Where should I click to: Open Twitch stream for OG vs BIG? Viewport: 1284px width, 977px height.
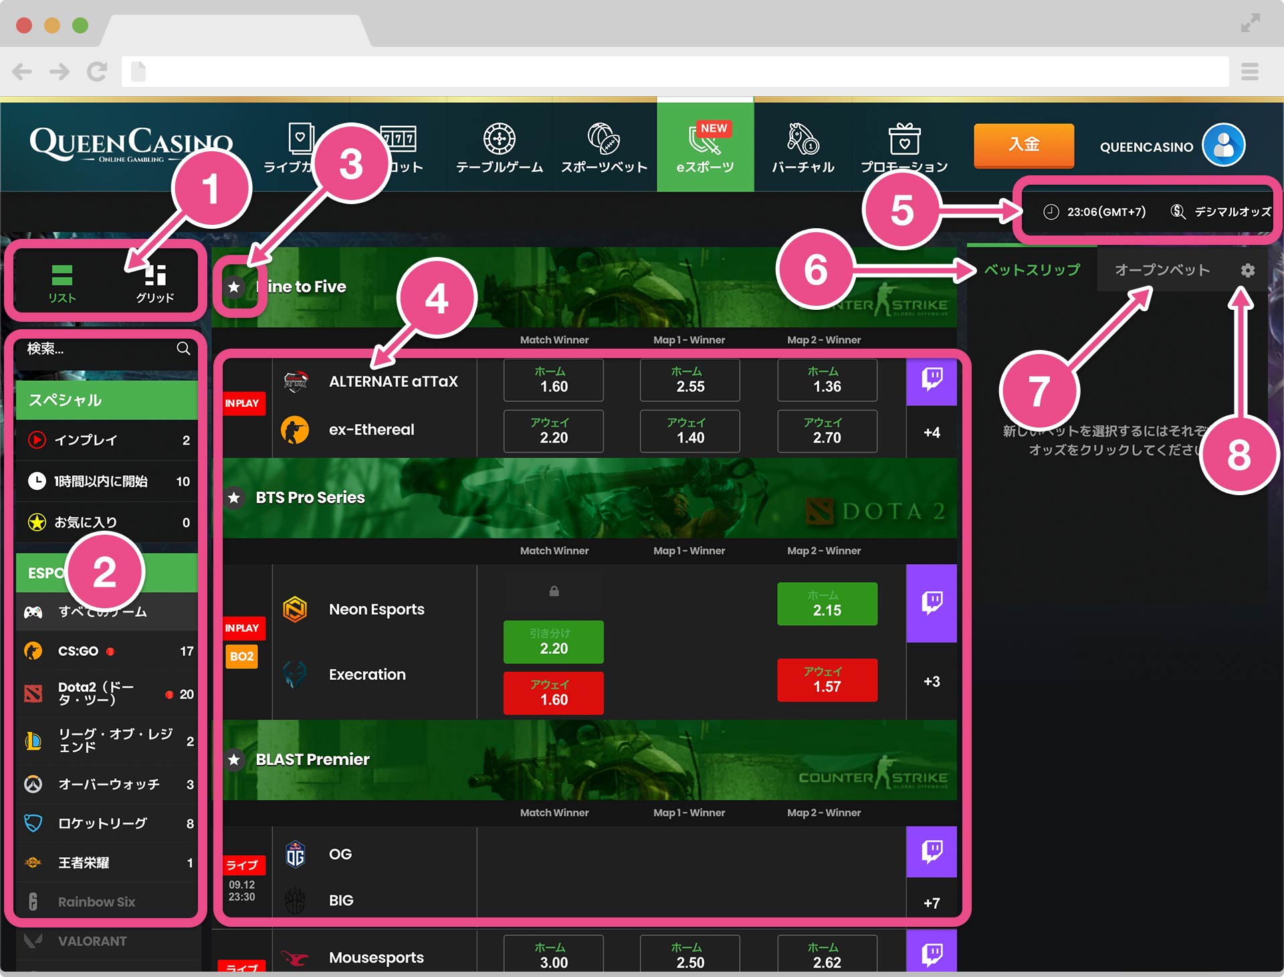932,852
